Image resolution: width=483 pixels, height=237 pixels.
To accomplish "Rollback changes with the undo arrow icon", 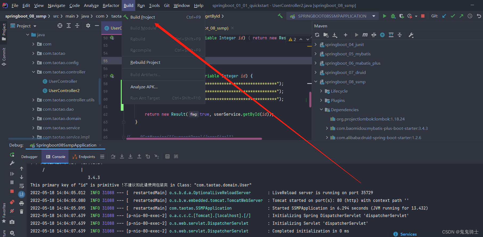I will coord(479,16).
